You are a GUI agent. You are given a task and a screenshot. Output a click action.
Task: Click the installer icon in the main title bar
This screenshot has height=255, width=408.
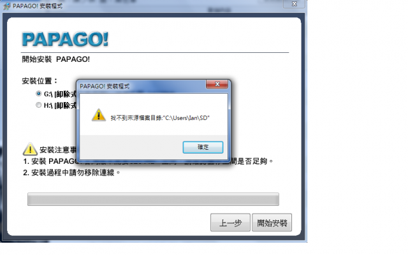7,6
